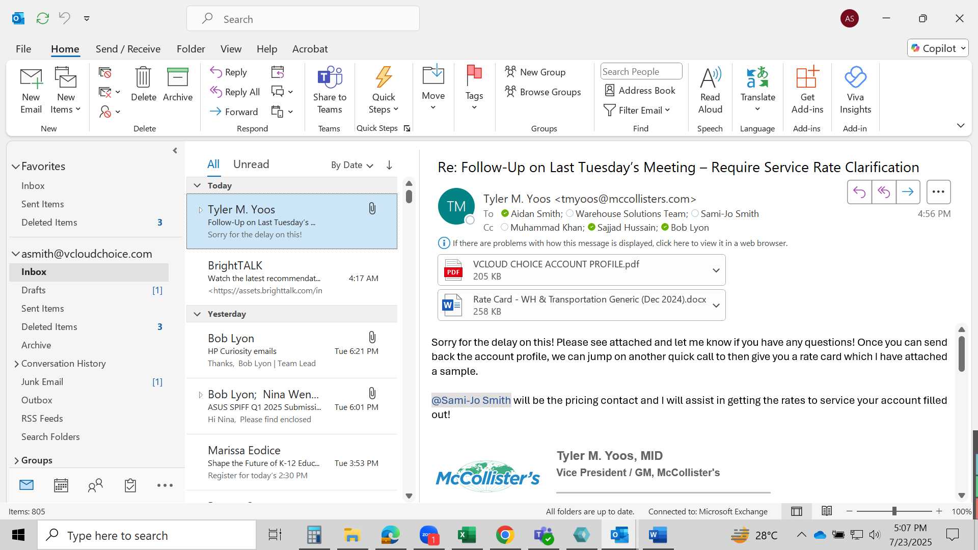Click the Delete trash can icon
The image size is (978, 550).
[143, 77]
